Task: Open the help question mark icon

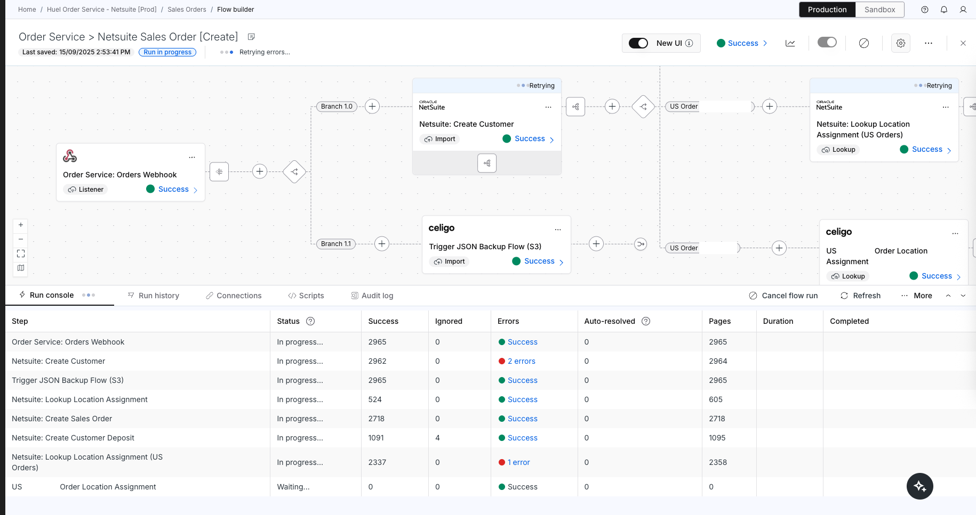Action: point(924,10)
